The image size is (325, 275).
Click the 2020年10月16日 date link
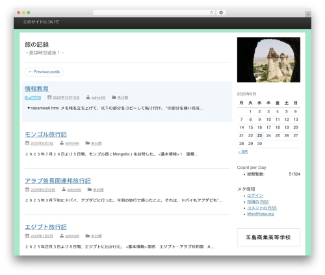[x=66, y=98]
